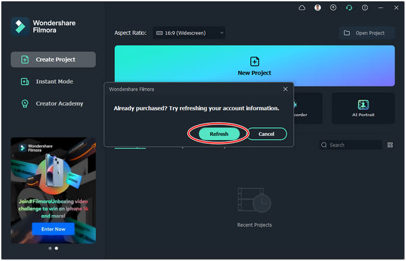The width and height of the screenshot is (406, 261).
Task: Close the Wondershare Filmora dialog
Action: pyautogui.click(x=286, y=89)
